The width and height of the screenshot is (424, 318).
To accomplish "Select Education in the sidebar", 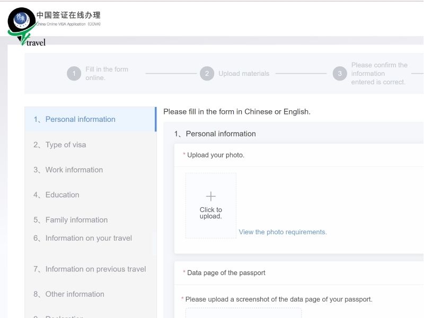I will [62, 195].
